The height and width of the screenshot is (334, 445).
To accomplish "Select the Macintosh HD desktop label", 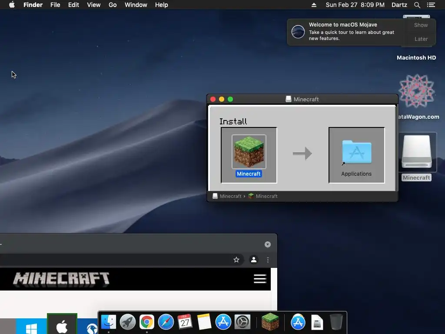I will coord(416,58).
